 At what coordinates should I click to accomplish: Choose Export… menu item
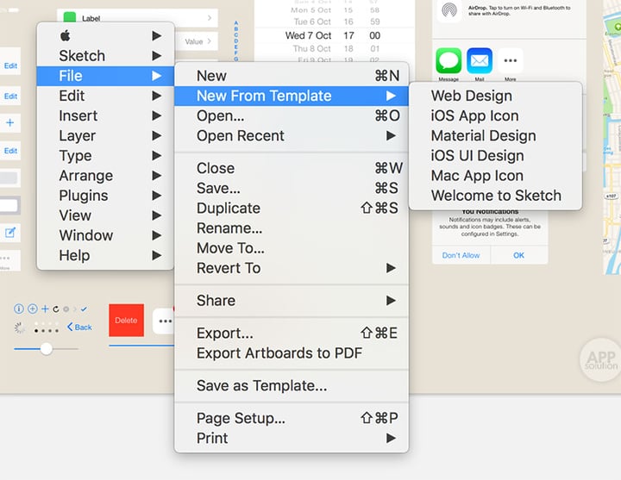tap(292, 334)
